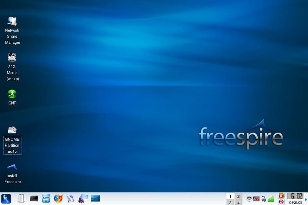
Task: Open Network Share Manager
Action: point(12,20)
